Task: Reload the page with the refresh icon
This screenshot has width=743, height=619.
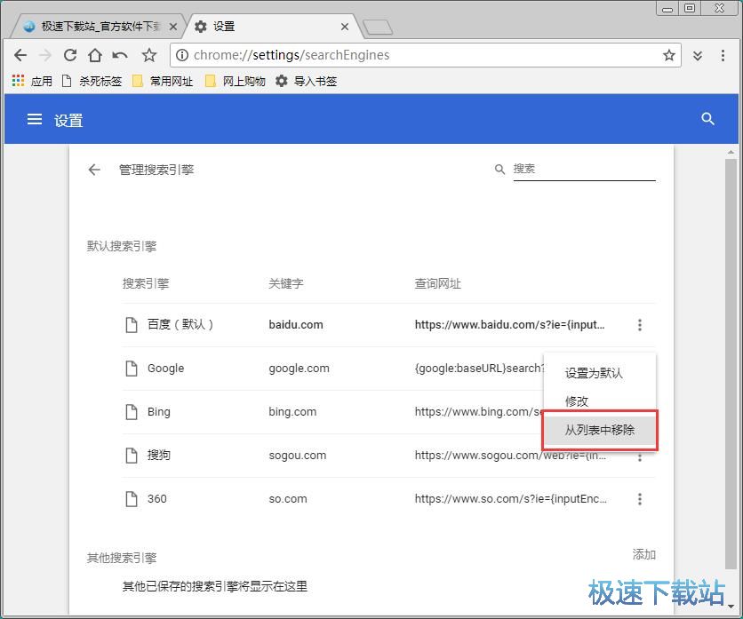Action: pos(70,55)
